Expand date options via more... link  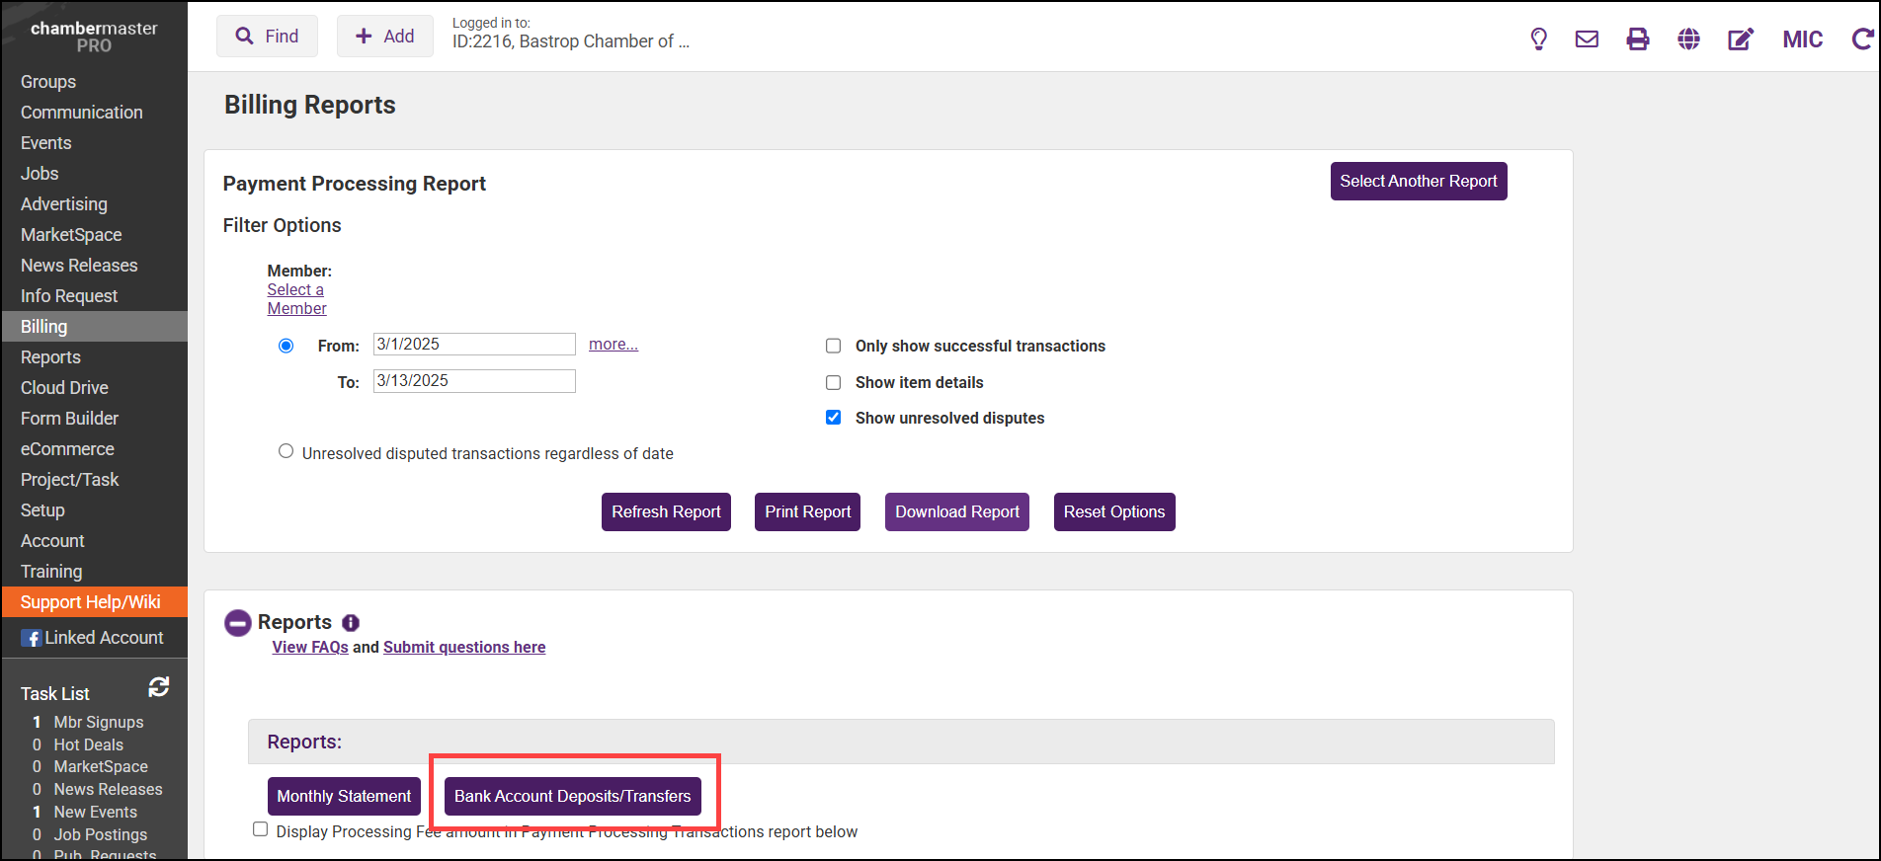(613, 345)
